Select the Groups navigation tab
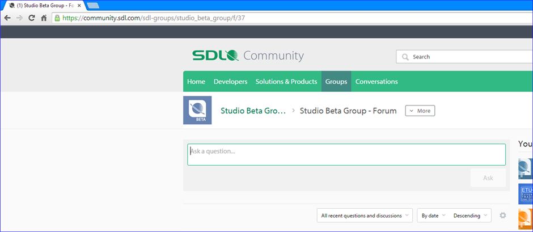This screenshot has height=232, width=533. pyautogui.click(x=336, y=82)
